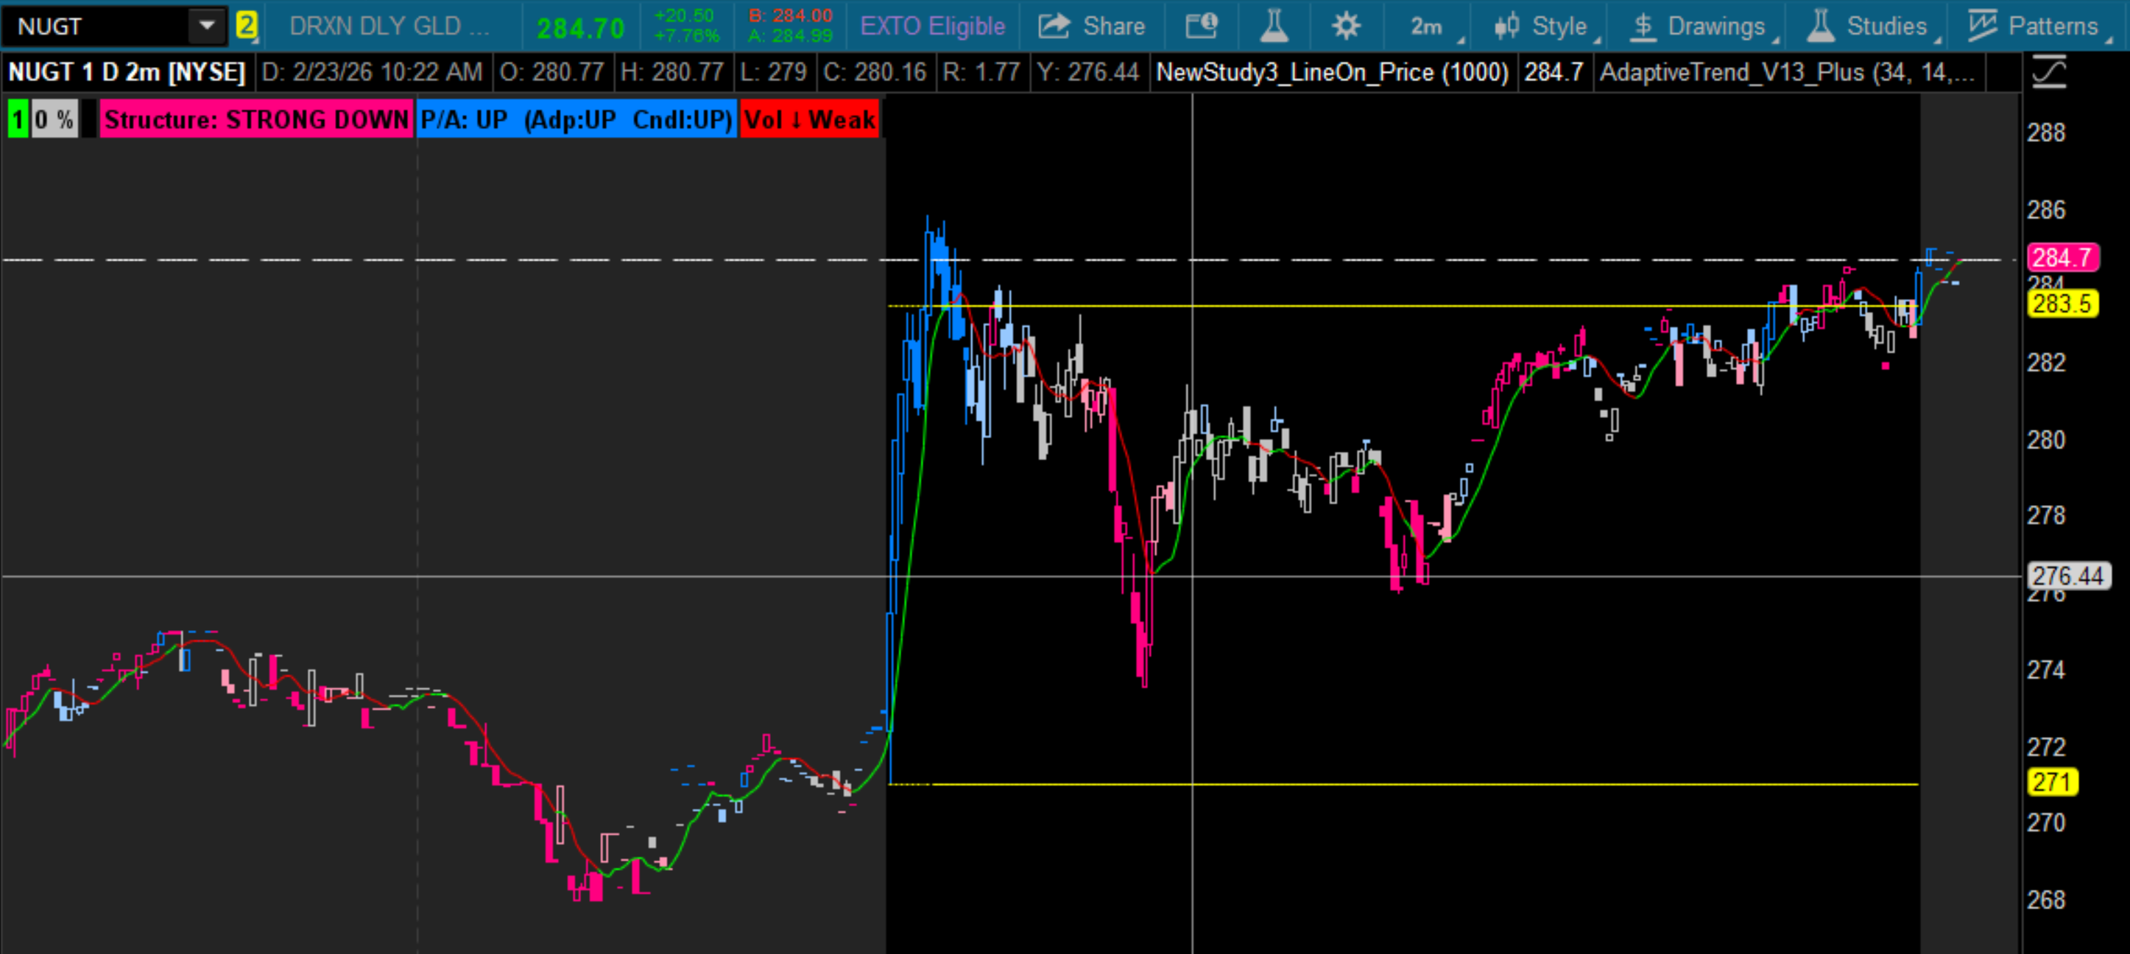Click the Structure: STRONG DOWN label
The width and height of the screenshot is (2130, 954).
click(x=256, y=120)
